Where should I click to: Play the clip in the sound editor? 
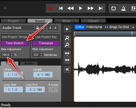(x=67, y=29)
